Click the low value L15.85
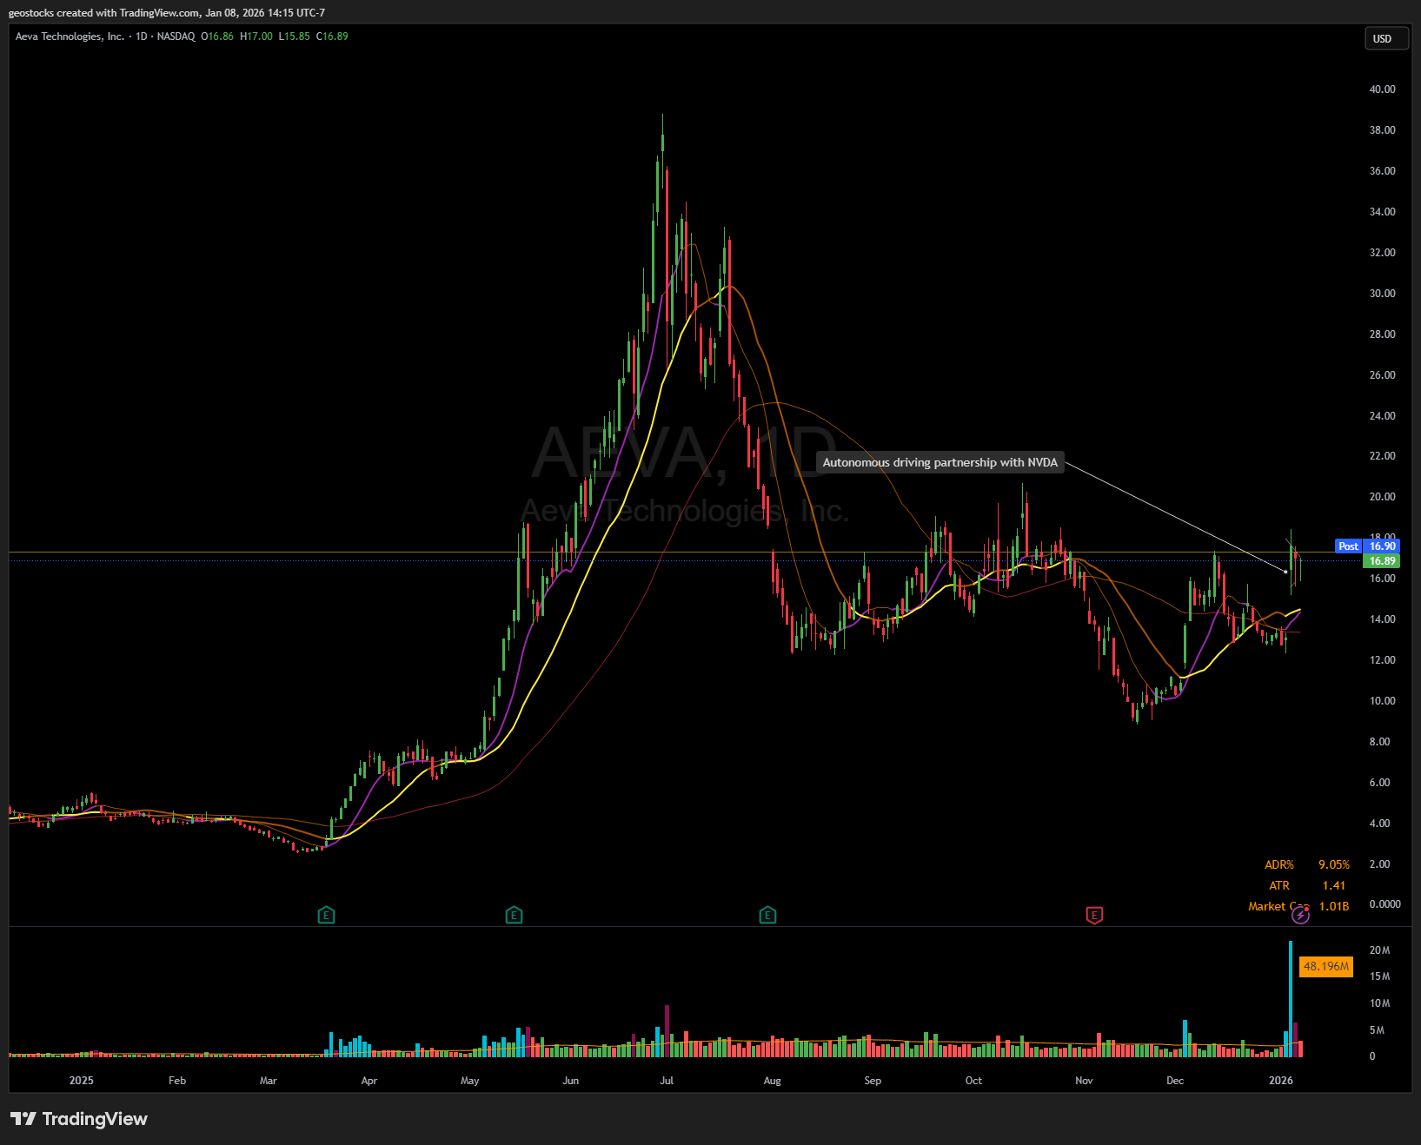 [x=294, y=36]
